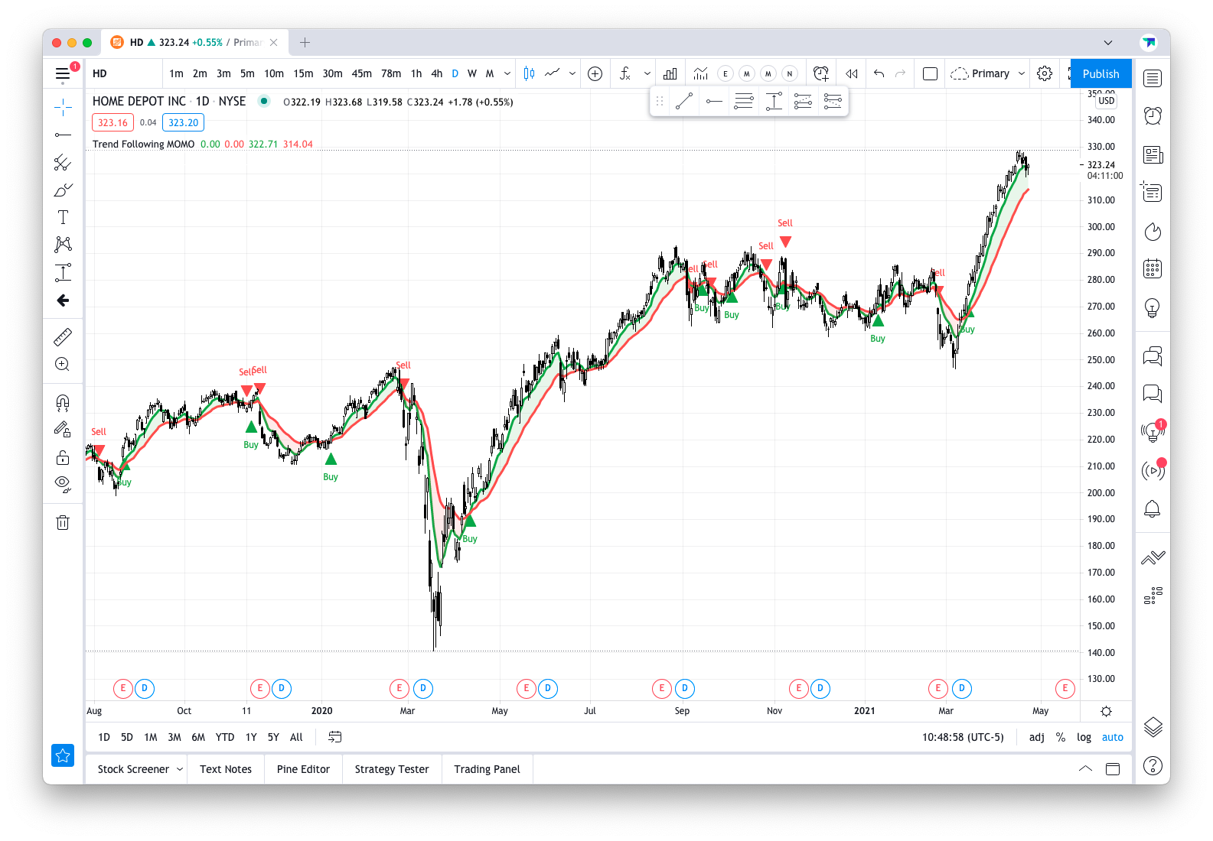Open the economic calendar panel
Screen dimensions: 1213x841
1153,269
